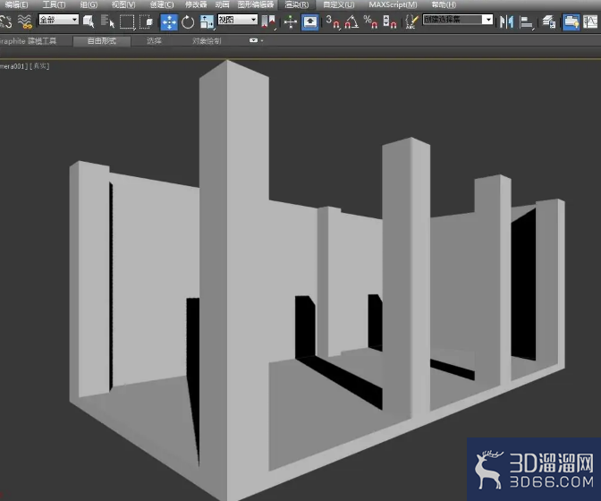
Task: Open the MAXScript(M) menu
Action: (x=393, y=5)
